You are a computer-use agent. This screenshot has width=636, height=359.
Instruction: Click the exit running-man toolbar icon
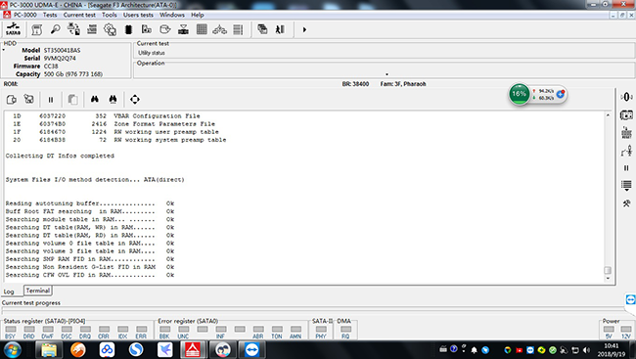click(280, 29)
